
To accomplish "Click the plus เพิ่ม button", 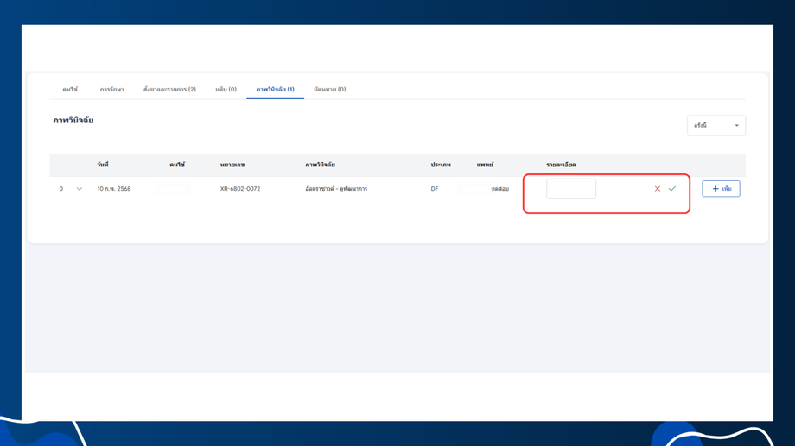I will (721, 188).
